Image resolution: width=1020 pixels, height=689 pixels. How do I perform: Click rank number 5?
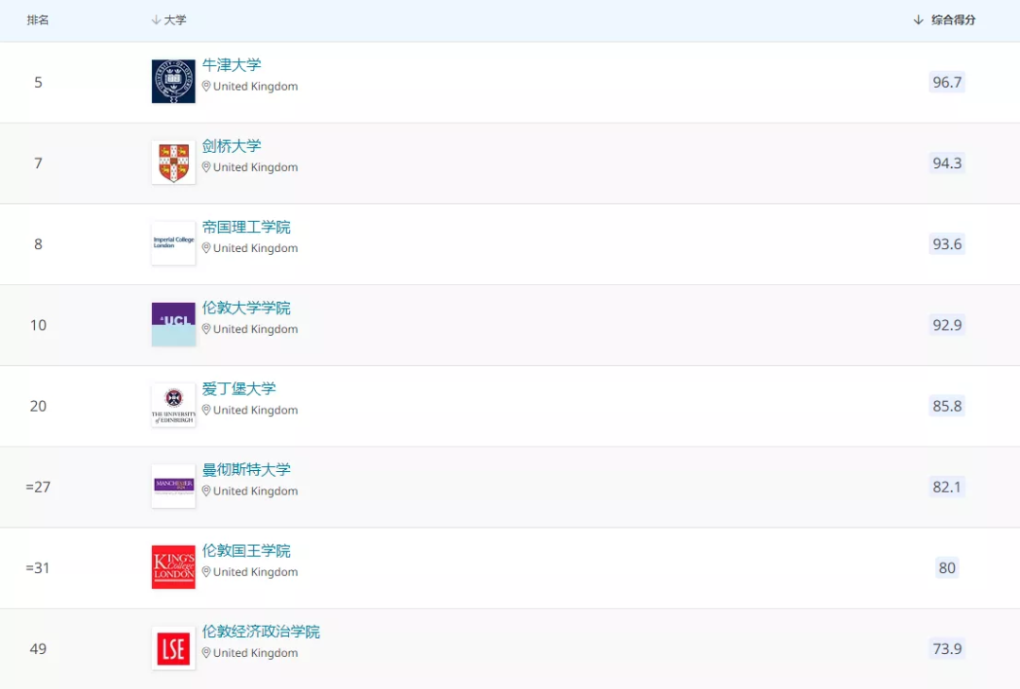point(39,82)
